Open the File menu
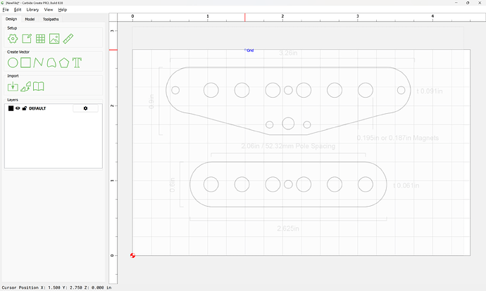The height and width of the screenshot is (291, 486). coord(6,10)
